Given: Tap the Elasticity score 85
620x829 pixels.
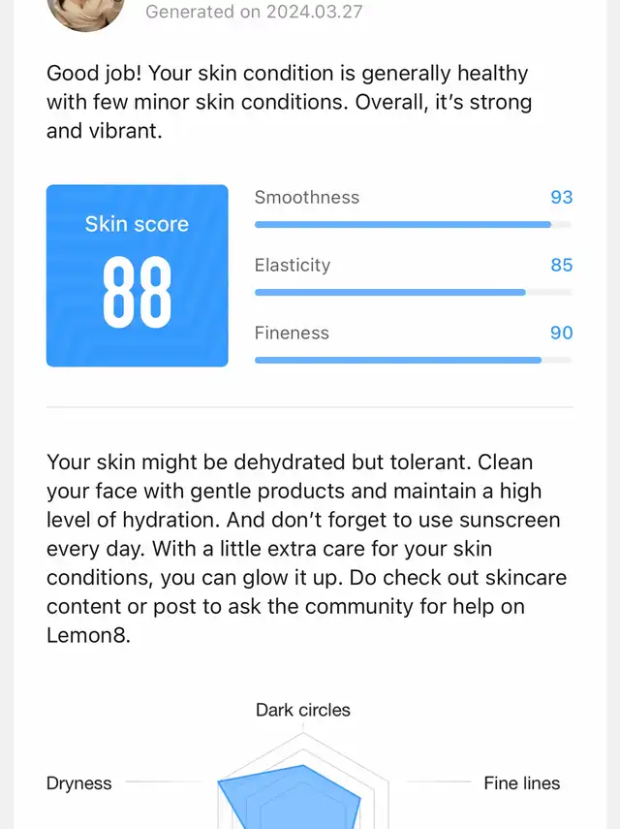Looking at the screenshot, I should point(561,265).
